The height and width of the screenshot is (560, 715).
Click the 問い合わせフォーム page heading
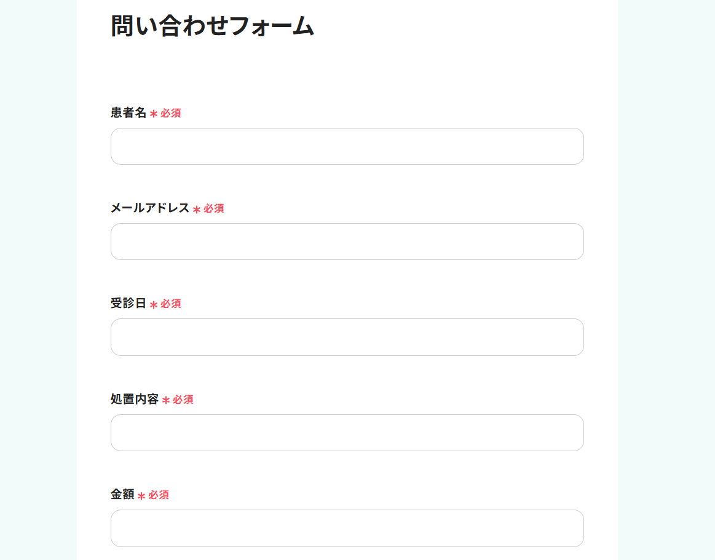(213, 26)
